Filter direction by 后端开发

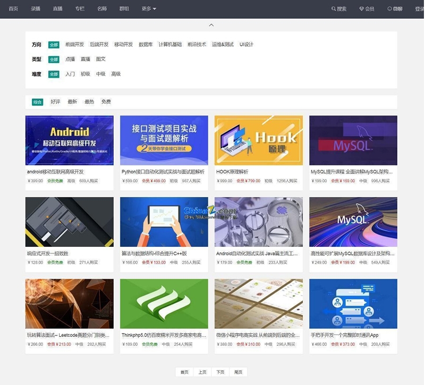click(99, 45)
